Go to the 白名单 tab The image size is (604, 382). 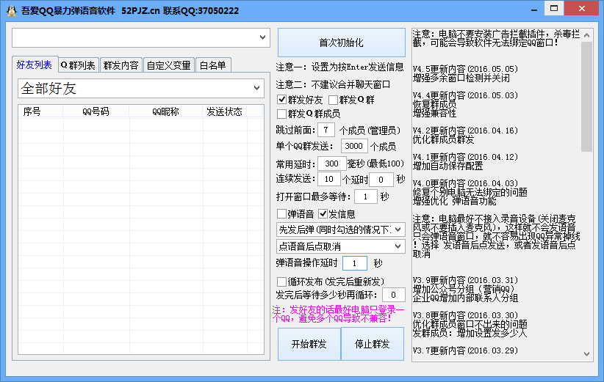[x=213, y=65]
